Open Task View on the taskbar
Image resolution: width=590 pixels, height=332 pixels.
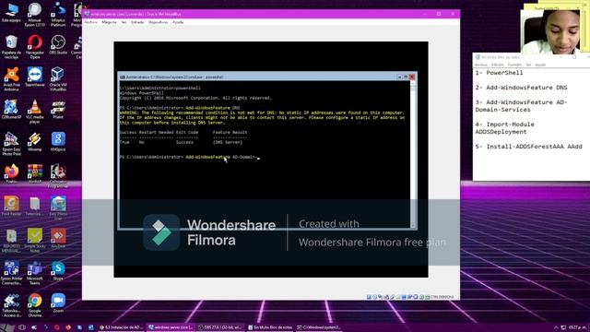tap(22, 327)
